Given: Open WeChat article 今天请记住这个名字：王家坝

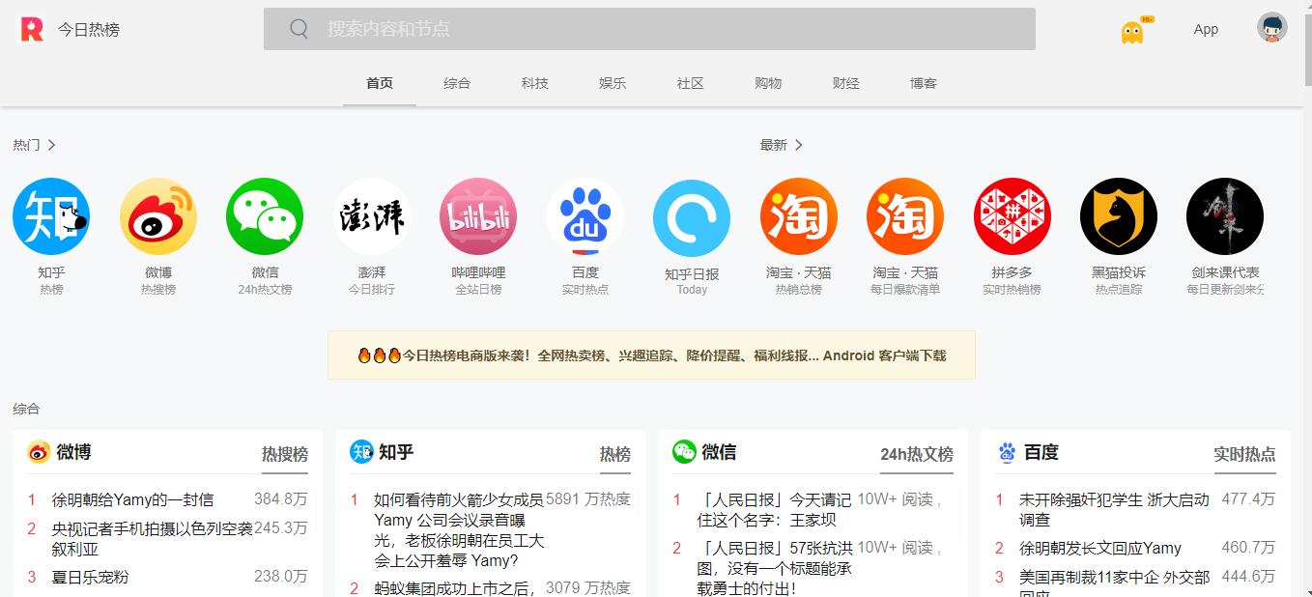Looking at the screenshot, I should [x=774, y=510].
